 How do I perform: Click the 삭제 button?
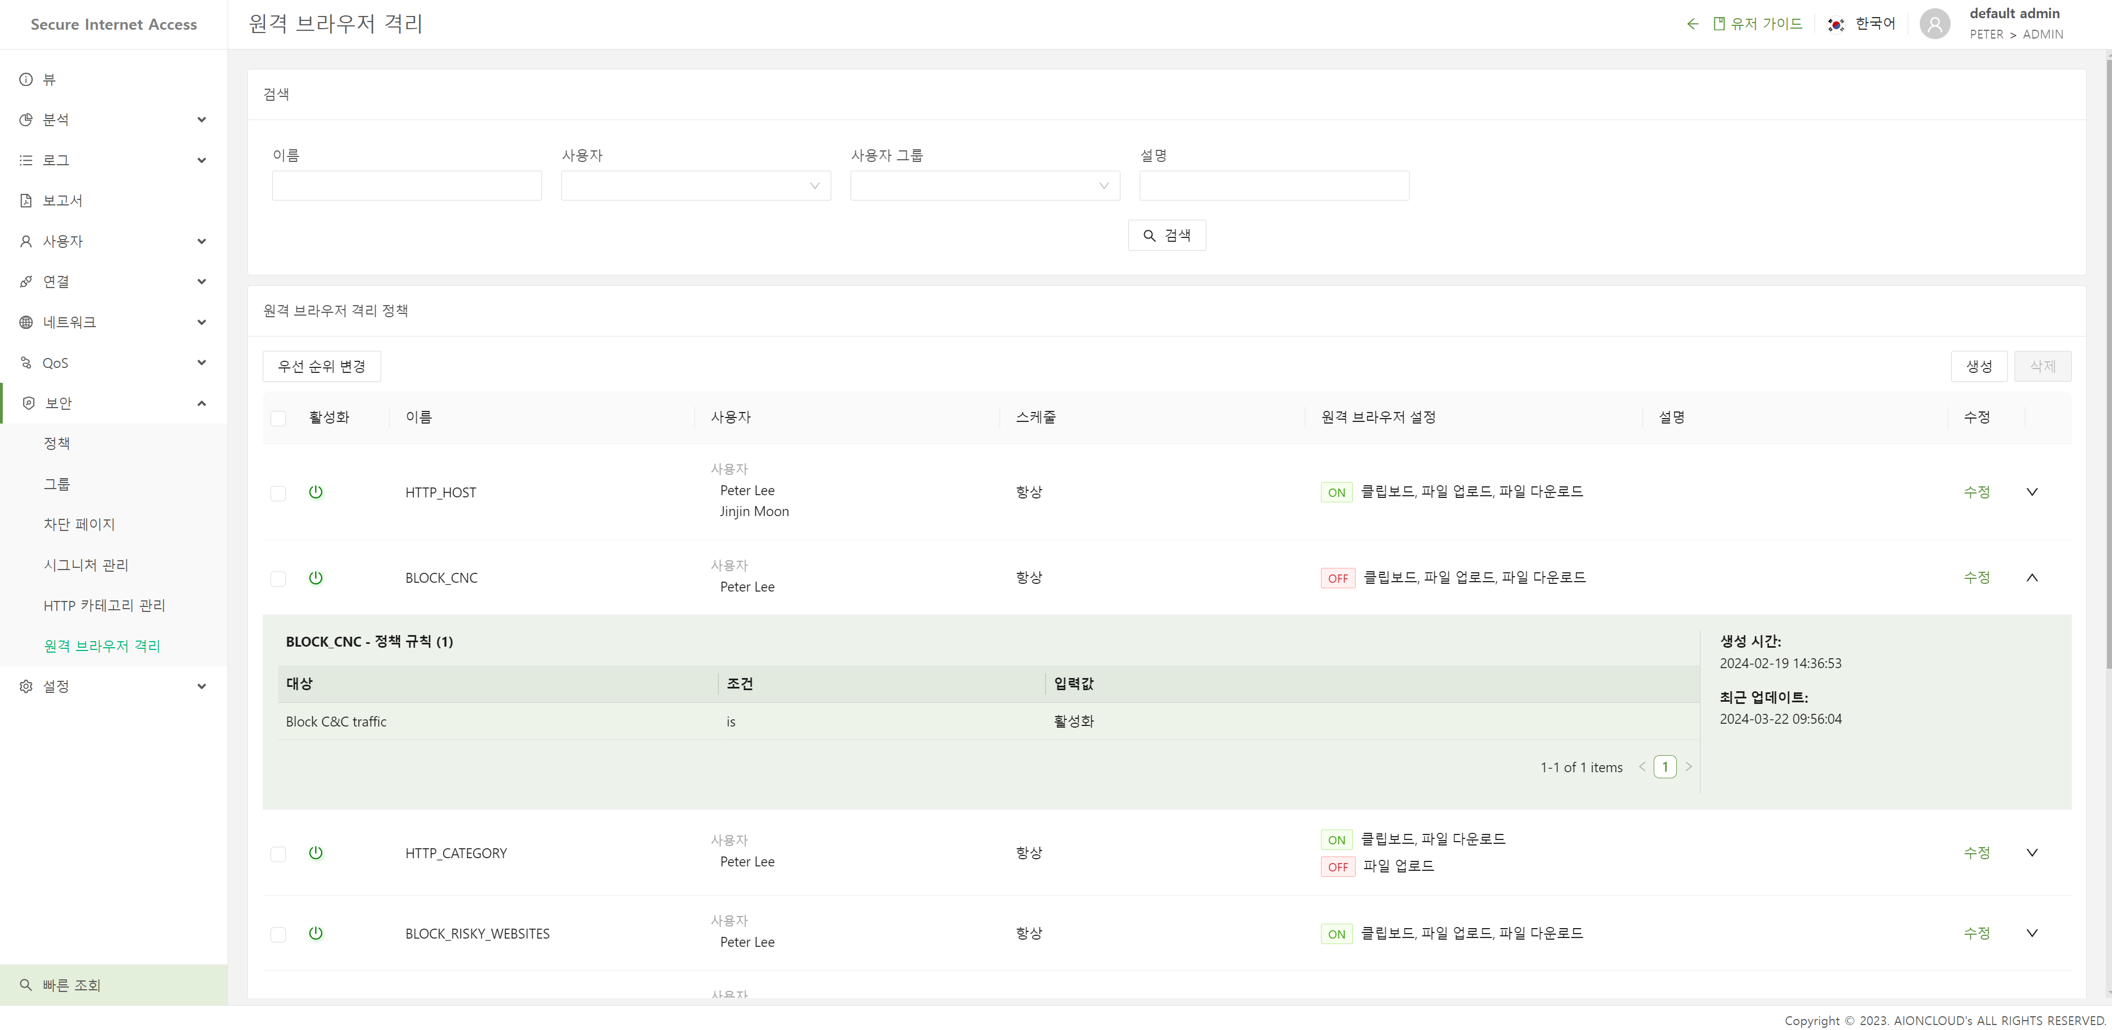[2042, 367]
